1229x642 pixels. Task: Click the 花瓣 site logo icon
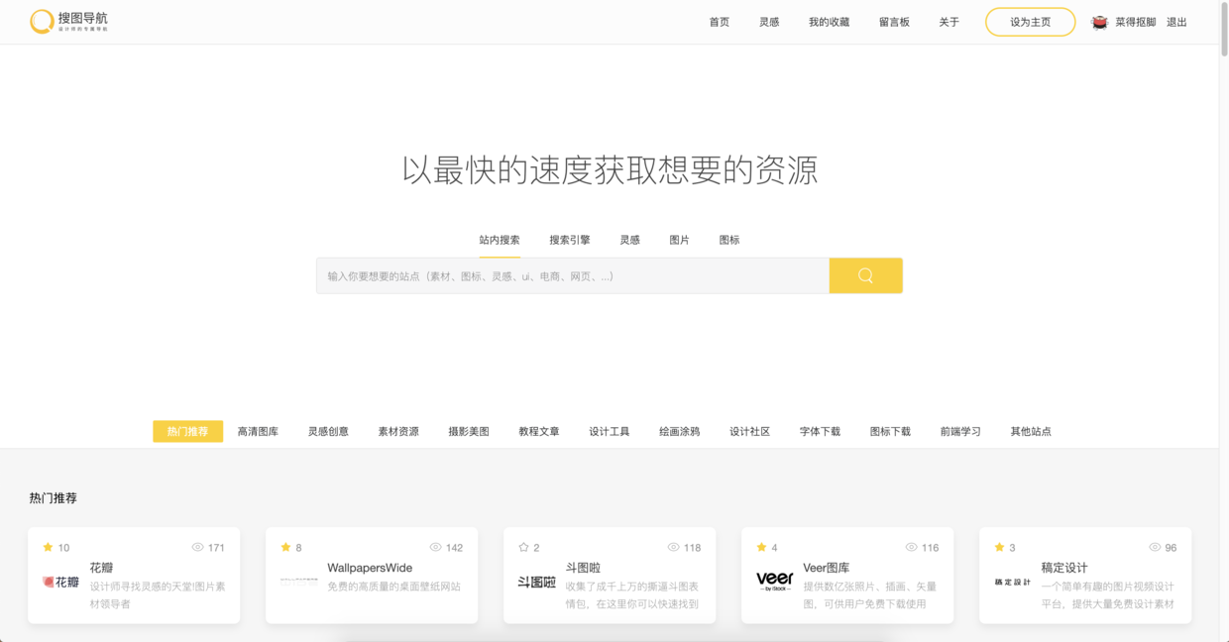61,582
